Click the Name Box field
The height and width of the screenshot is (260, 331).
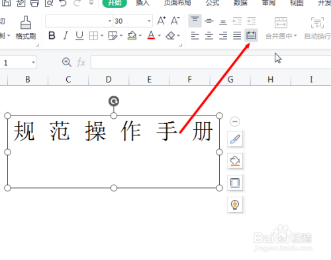point(15,63)
